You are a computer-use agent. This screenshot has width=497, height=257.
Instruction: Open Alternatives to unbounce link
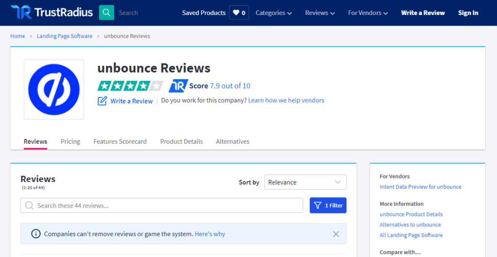coord(410,225)
